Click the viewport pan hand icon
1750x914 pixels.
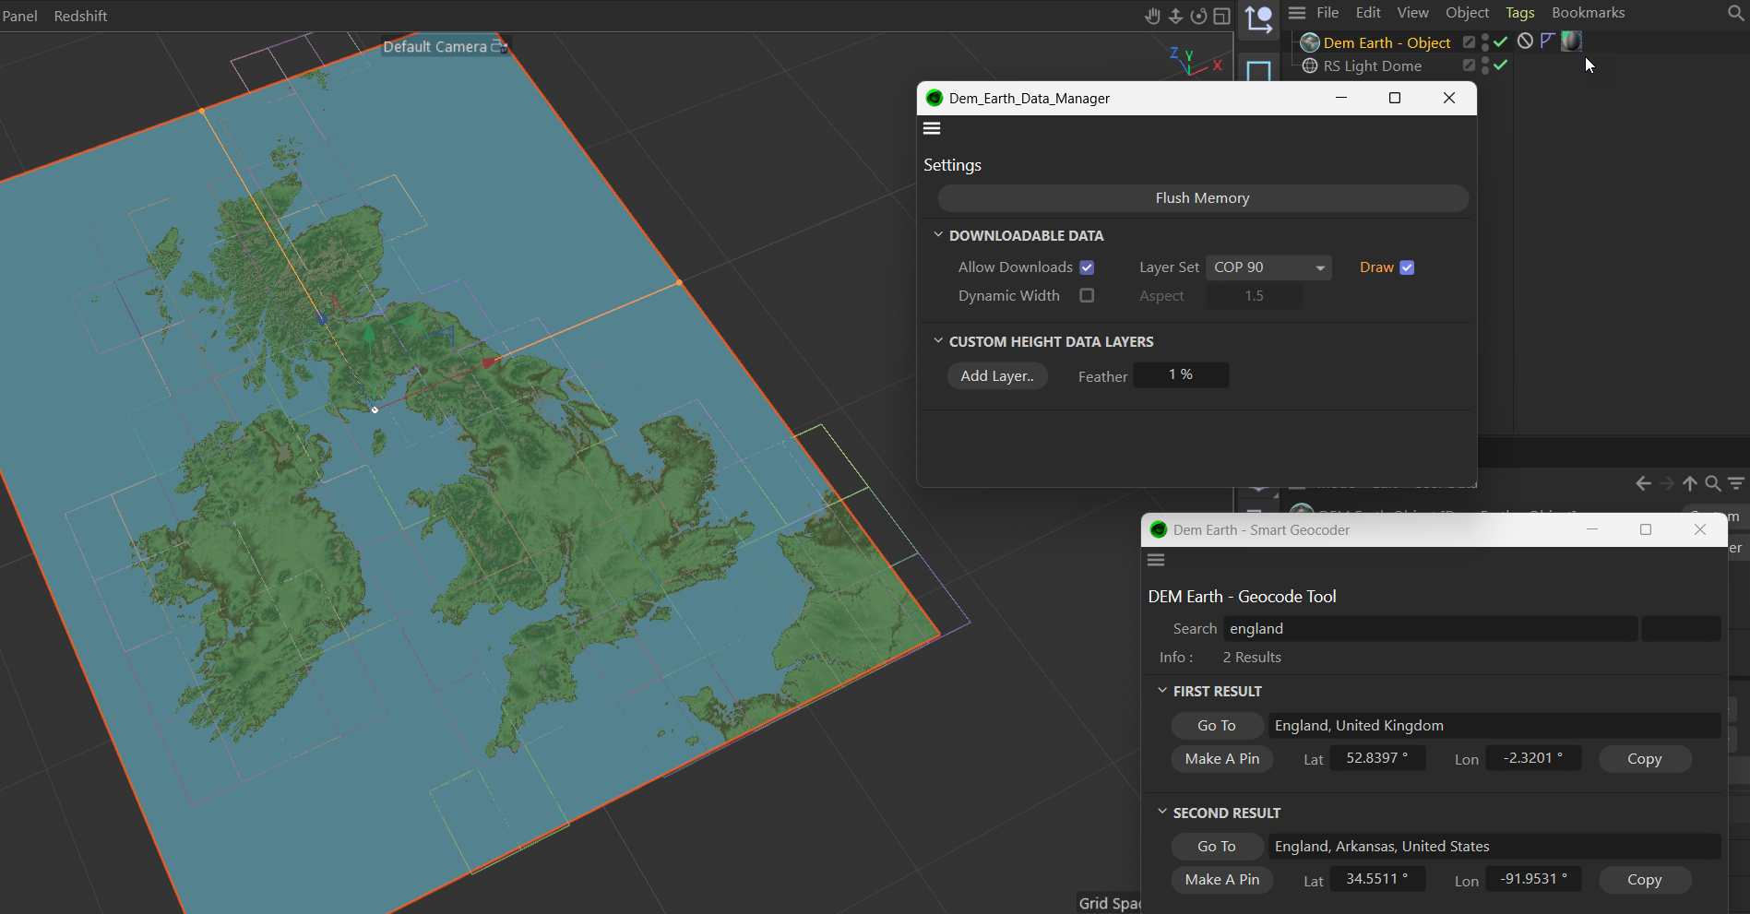tap(1152, 16)
